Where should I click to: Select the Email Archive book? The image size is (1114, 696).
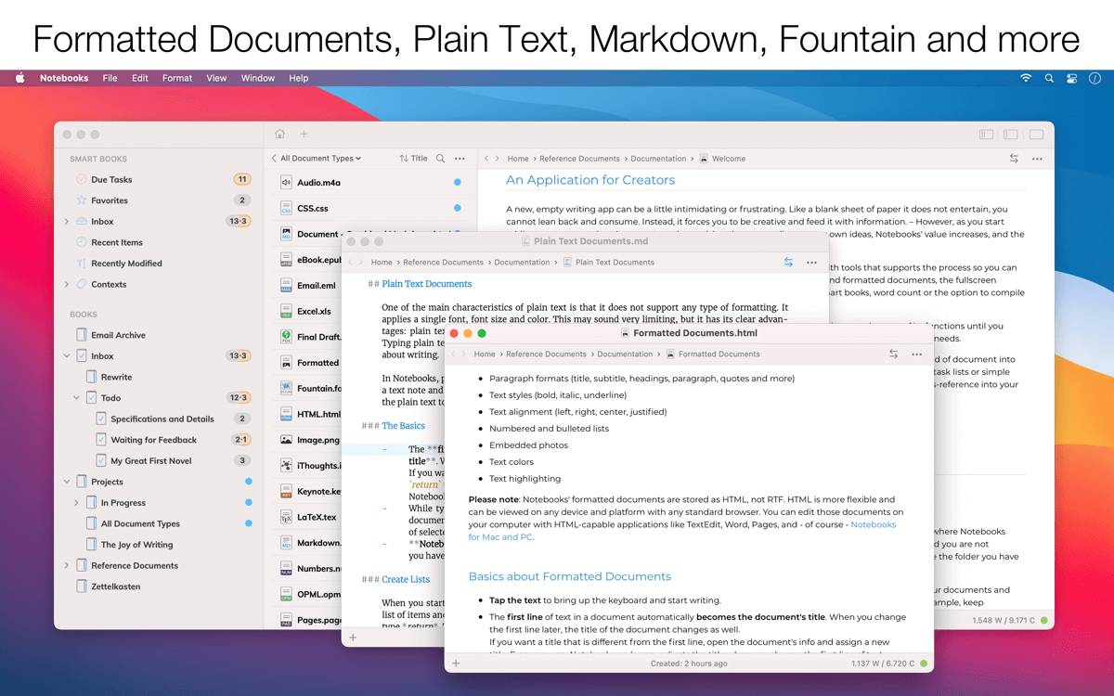click(118, 335)
